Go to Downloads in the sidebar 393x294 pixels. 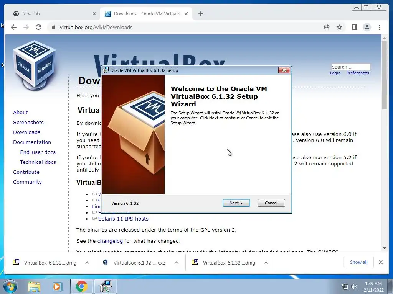tap(26, 132)
